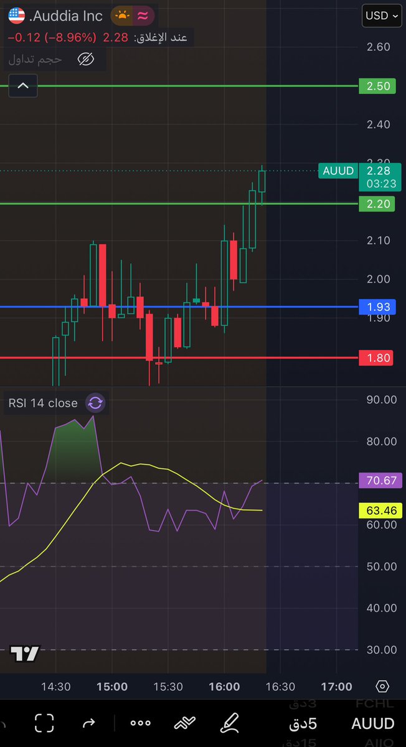406x747 pixels.
Task: Tap the 2.60 price axis label
Action: pos(379,47)
